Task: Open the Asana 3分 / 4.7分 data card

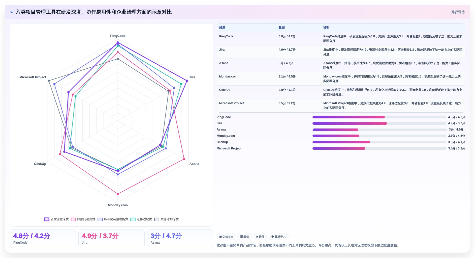Action: click(x=180, y=239)
